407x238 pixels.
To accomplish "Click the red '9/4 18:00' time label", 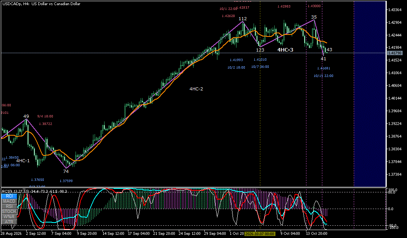I will [45, 116].
